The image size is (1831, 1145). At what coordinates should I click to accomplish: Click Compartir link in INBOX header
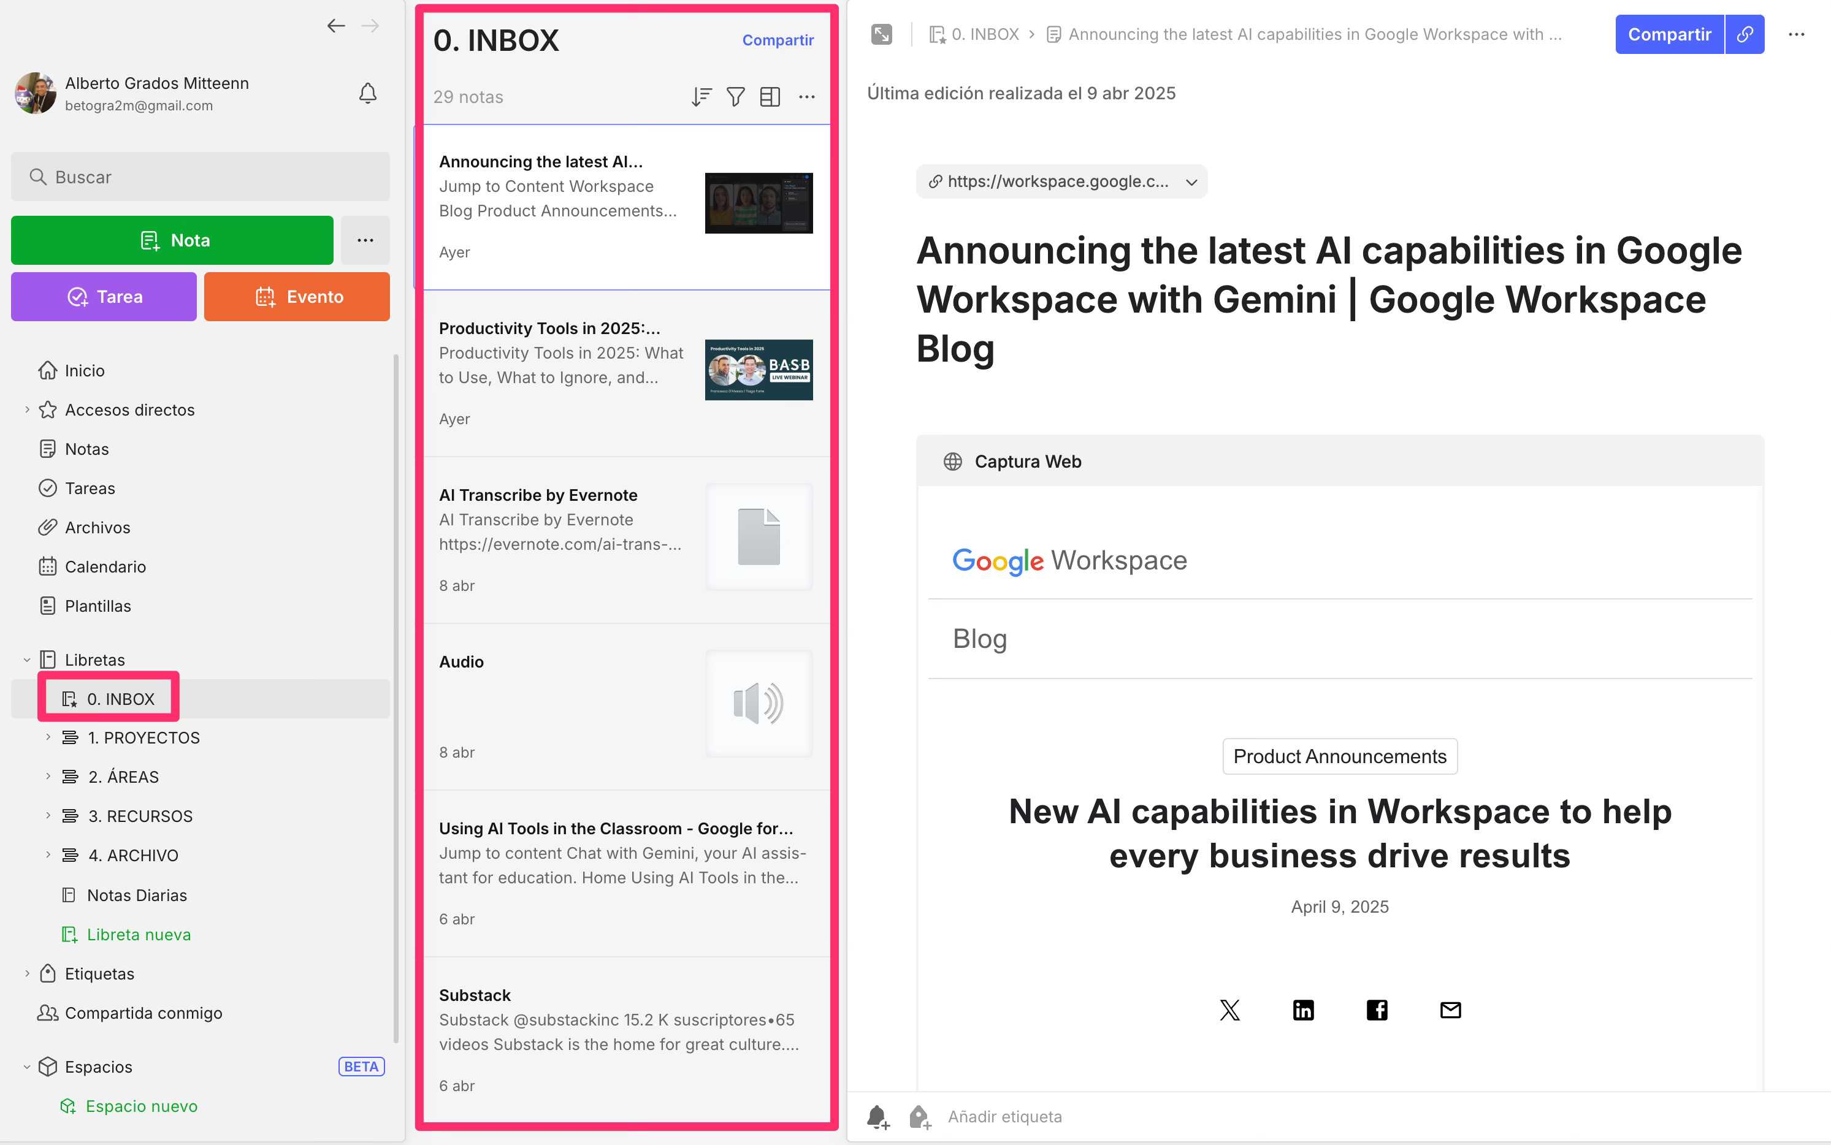(x=778, y=40)
